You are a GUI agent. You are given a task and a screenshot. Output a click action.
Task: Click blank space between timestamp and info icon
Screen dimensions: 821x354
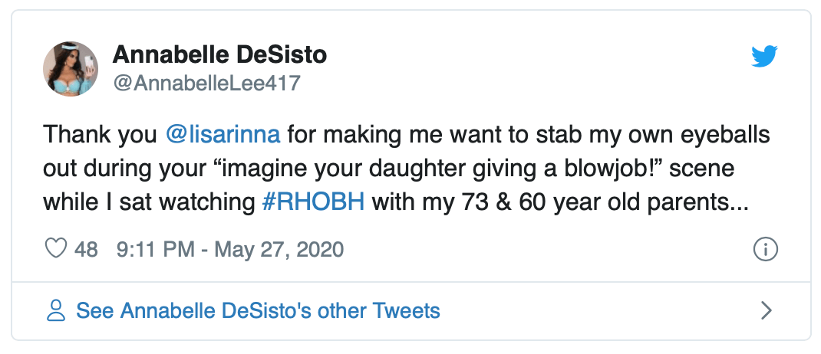tap(537, 249)
